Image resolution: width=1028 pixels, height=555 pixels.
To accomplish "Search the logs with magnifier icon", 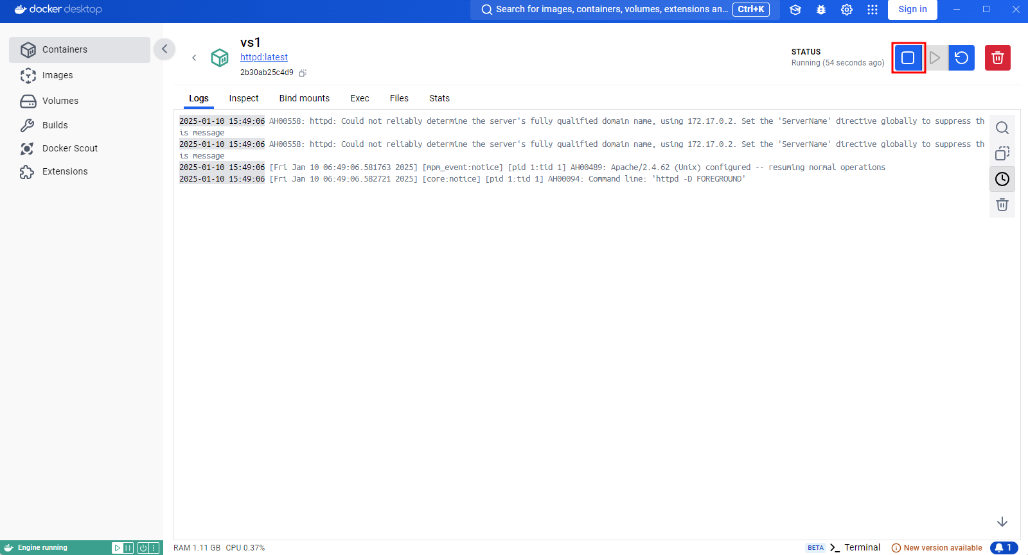I will point(1002,128).
